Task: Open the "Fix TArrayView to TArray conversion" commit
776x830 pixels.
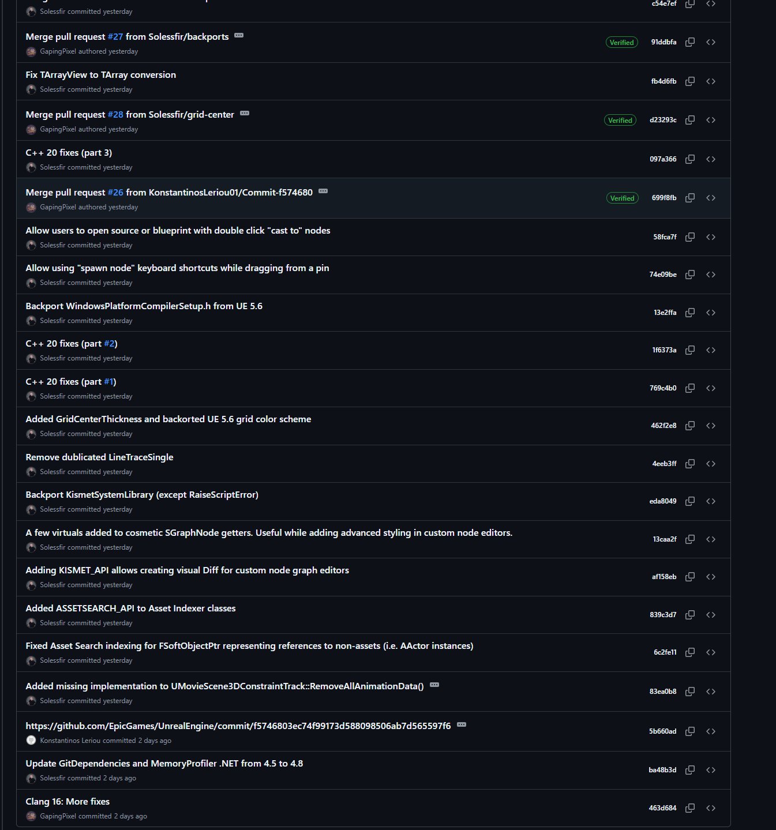Action: [100, 75]
